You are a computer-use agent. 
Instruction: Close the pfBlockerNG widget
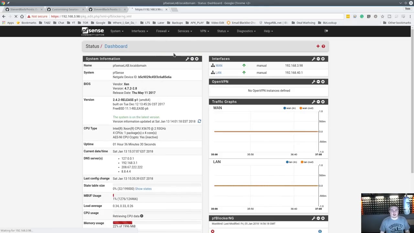tap(323, 218)
